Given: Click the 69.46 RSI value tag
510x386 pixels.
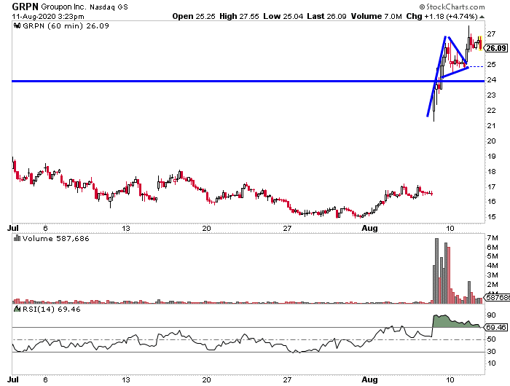Looking at the screenshot, I should point(496,327).
